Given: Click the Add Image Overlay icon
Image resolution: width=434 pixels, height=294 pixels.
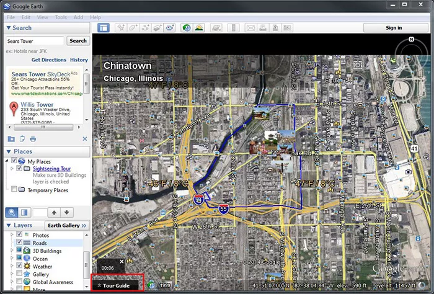Looking at the screenshot, I should pyautogui.click(x=157, y=28).
